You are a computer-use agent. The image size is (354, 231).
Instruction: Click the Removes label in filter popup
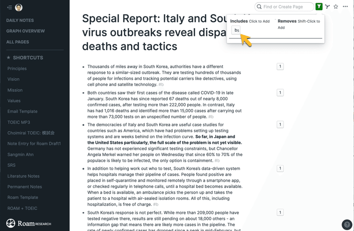tap(287, 21)
